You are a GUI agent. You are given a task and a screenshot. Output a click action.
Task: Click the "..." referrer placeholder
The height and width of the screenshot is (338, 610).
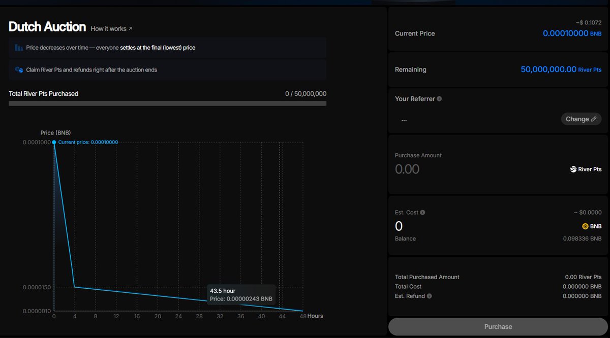(x=404, y=120)
